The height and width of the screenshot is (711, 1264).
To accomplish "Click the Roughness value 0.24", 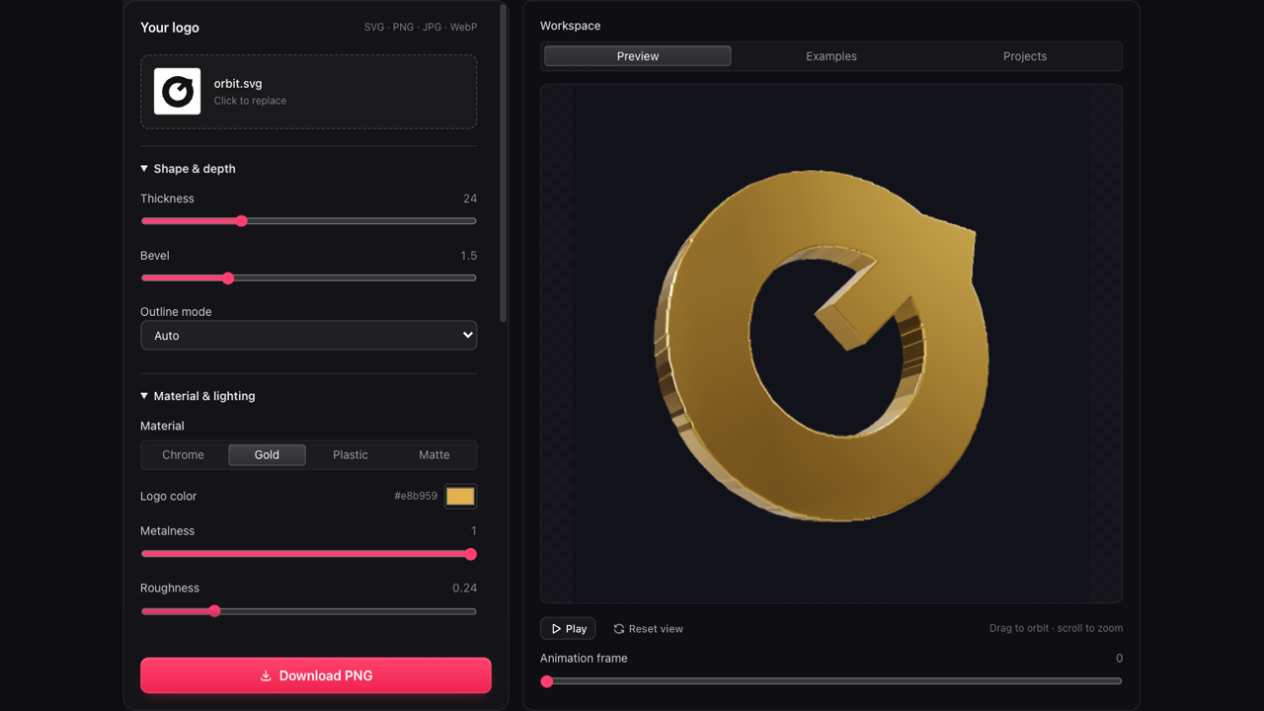I will [x=465, y=589].
